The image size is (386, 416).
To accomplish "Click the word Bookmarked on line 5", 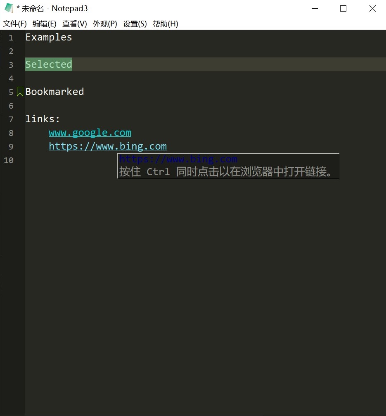I will pos(54,92).
